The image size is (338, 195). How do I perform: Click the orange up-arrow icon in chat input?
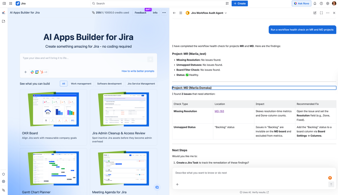tap(330, 178)
